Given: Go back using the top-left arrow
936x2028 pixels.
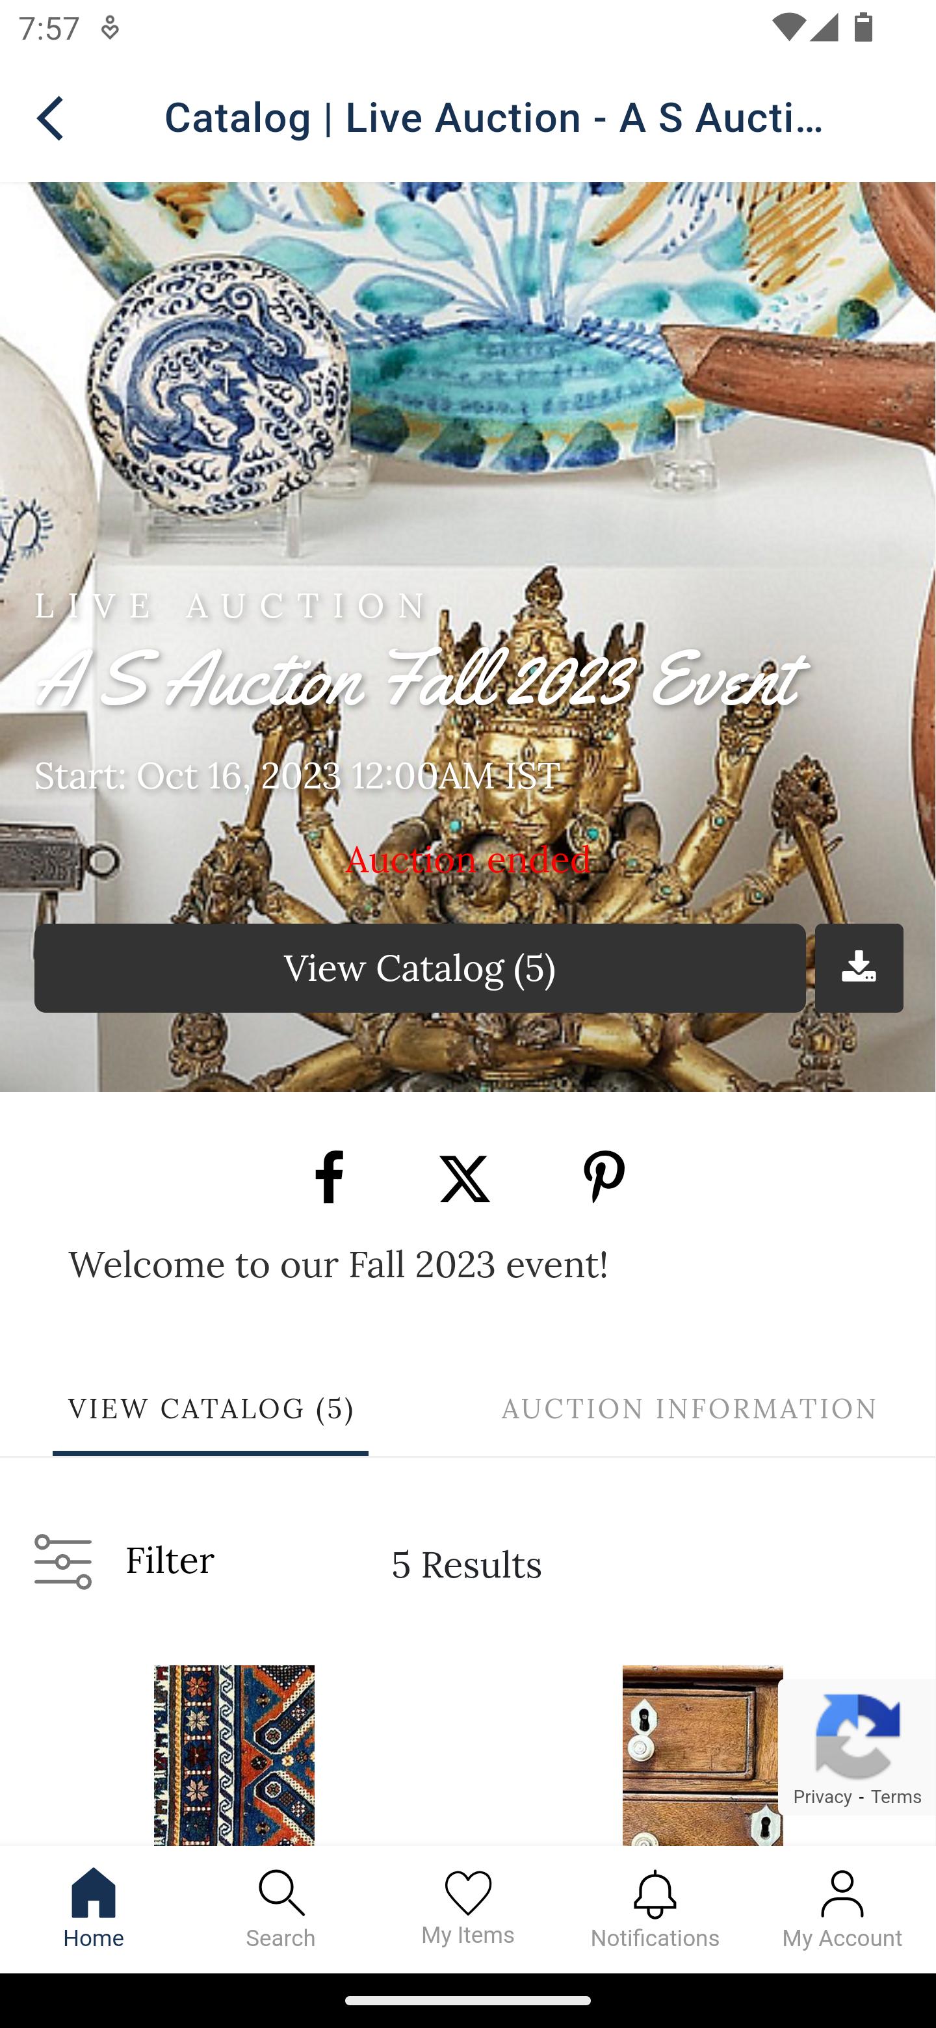Looking at the screenshot, I should click(51, 118).
